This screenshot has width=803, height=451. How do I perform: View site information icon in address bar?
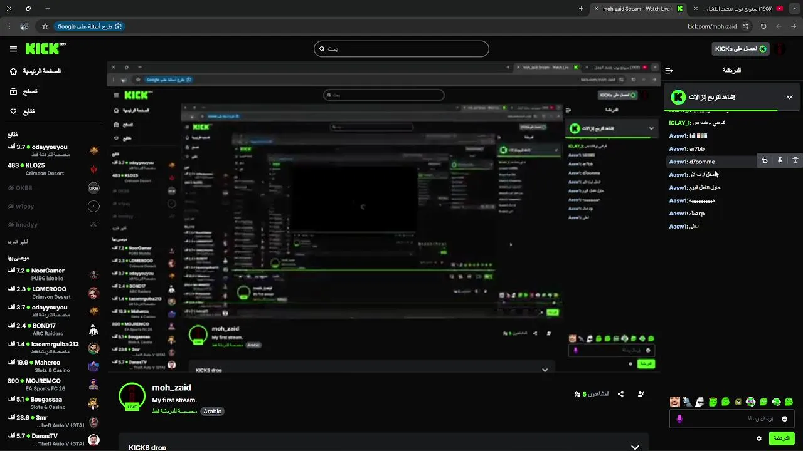pos(745,26)
